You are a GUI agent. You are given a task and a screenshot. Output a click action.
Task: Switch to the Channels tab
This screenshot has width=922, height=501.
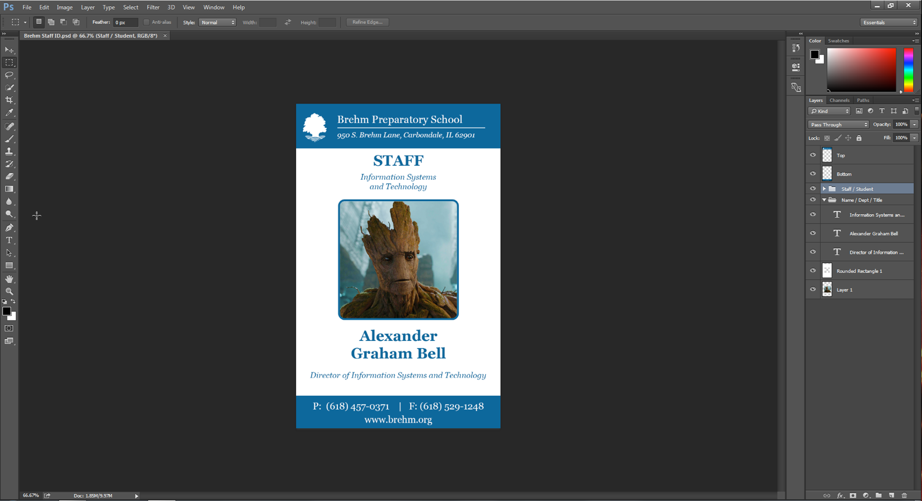[x=839, y=100]
